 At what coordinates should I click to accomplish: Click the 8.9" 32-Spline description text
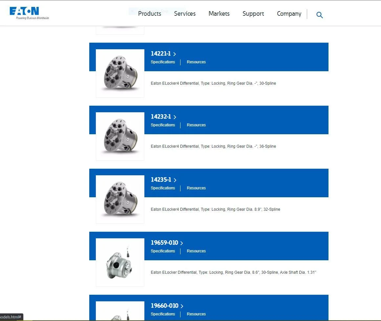215,209
